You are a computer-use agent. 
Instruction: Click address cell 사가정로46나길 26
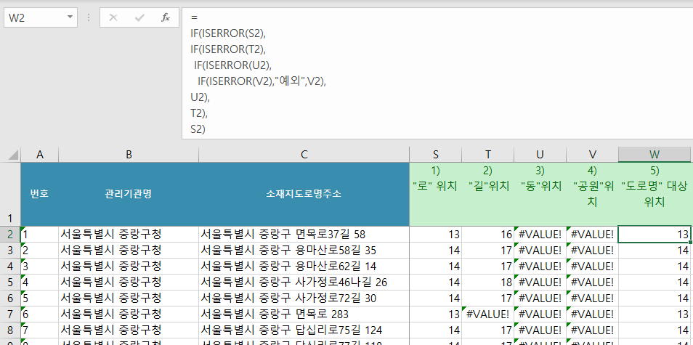pyautogui.click(x=304, y=283)
